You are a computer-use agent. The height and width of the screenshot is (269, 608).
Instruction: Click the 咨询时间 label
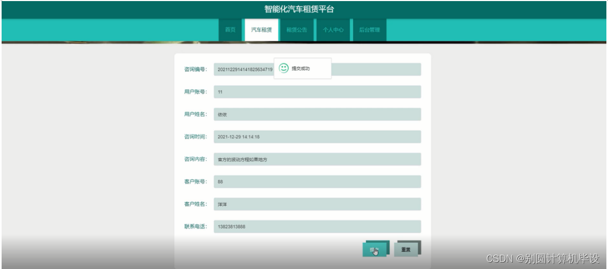196,137
